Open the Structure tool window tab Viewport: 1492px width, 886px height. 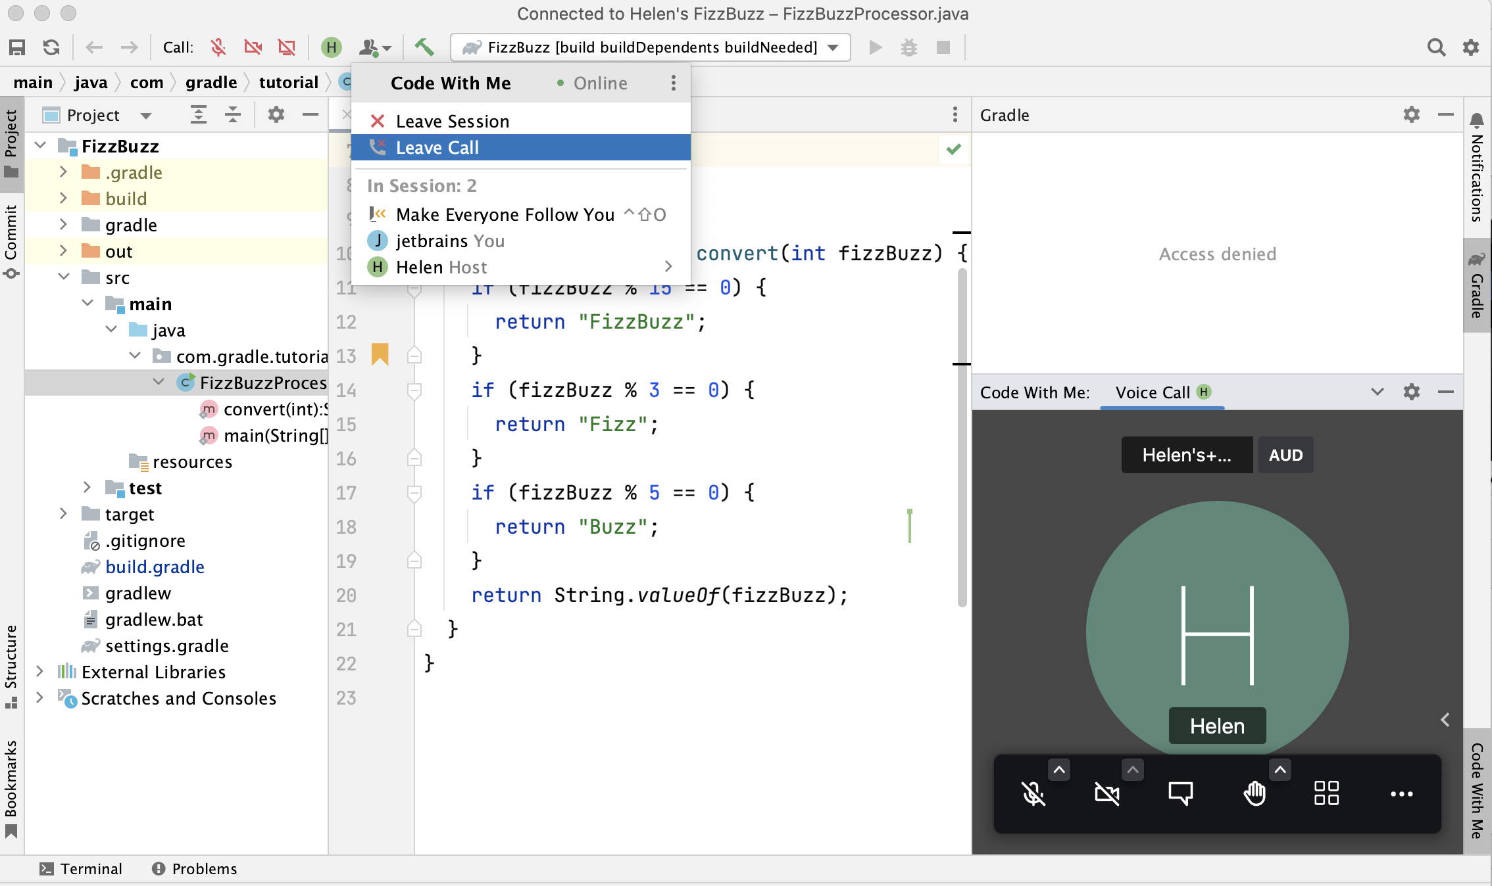11,666
